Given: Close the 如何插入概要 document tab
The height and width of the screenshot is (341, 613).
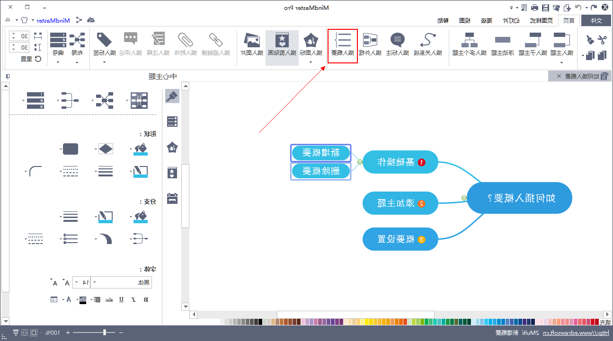Looking at the screenshot, I should [559, 76].
